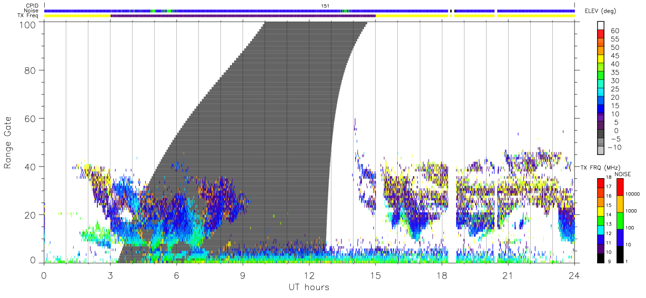
Task: Click the UT hours axis title
Action: [x=308, y=287]
